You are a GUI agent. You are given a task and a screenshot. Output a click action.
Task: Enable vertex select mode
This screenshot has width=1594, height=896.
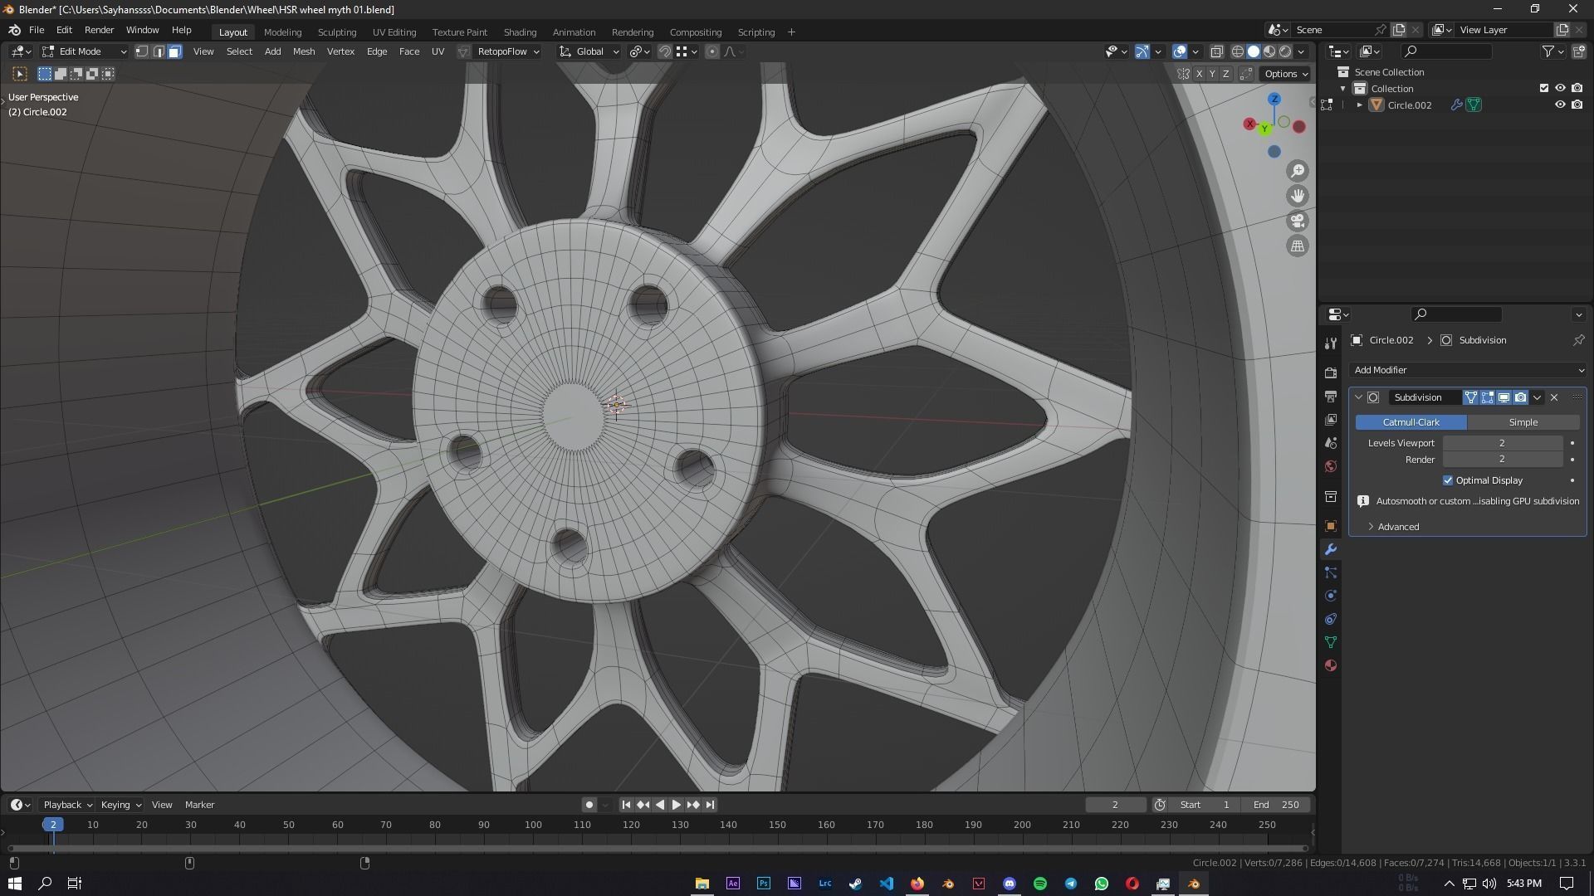pos(142,51)
